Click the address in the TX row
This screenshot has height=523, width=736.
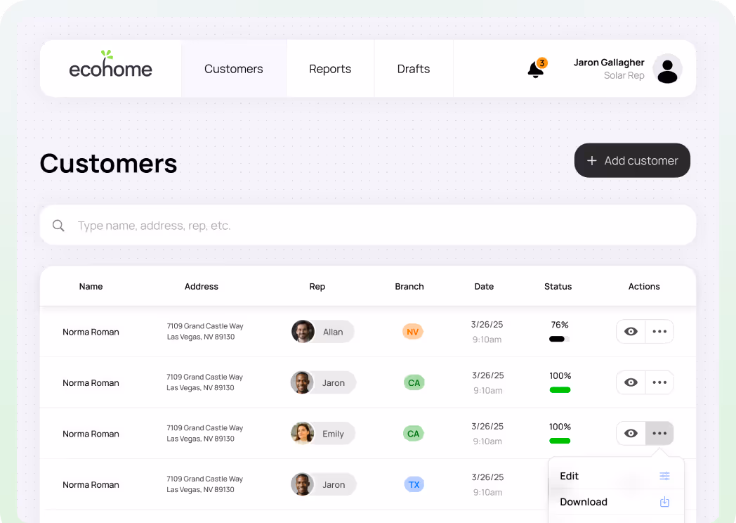(204, 484)
